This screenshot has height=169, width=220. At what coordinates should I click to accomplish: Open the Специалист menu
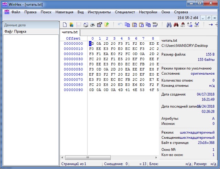click(x=125, y=12)
